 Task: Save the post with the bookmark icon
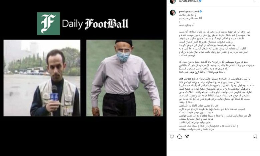255,137
